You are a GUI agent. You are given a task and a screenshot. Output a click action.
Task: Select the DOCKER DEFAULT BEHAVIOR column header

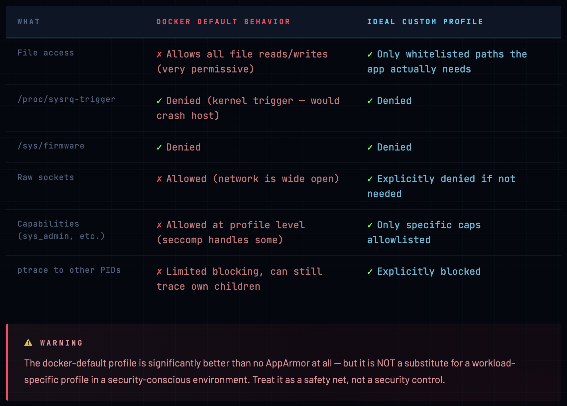point(223,21)
